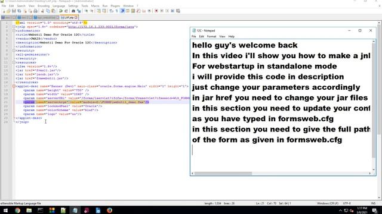The height and width of the screenshot is (214, 382).
Task: Click the macro Playback icon
Action: click(x=167, y=11)
